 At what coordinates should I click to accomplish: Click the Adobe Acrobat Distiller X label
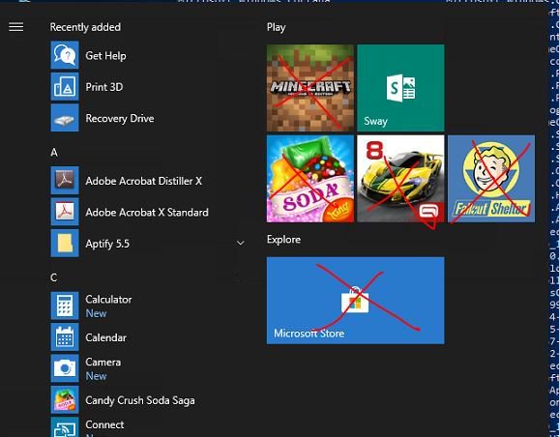pos(144,181)
